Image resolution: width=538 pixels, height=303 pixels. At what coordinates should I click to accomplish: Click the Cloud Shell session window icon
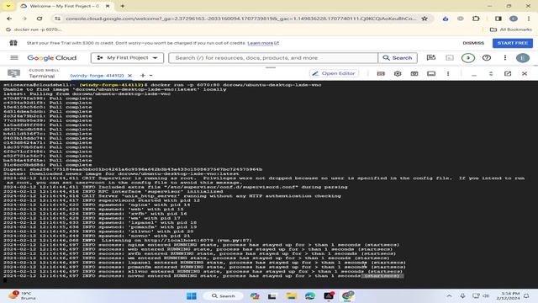pos(431,73)
